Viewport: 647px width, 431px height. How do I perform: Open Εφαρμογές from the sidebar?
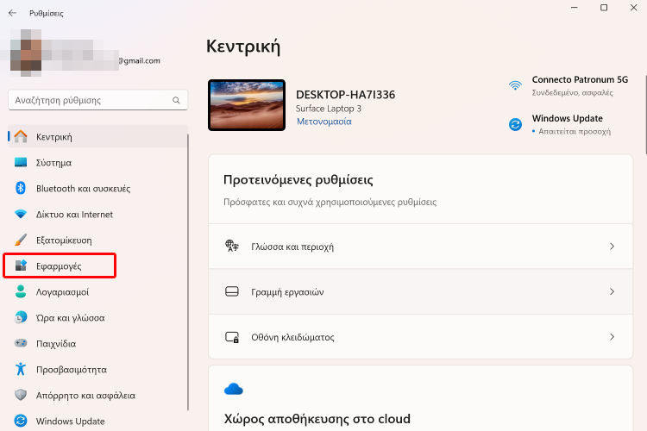click(59, 266)
